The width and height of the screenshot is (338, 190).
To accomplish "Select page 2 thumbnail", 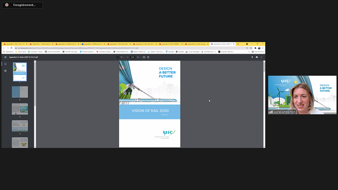I will (x=20, y=92).
